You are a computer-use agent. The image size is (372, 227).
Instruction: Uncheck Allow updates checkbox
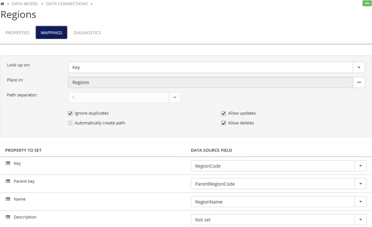[223, 114]
